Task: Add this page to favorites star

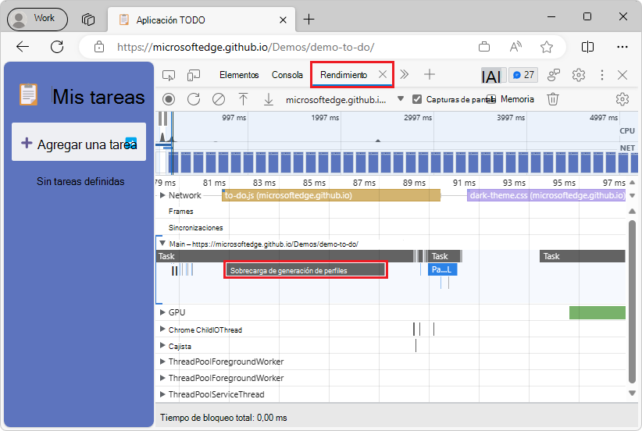Action: click(546, 47)
